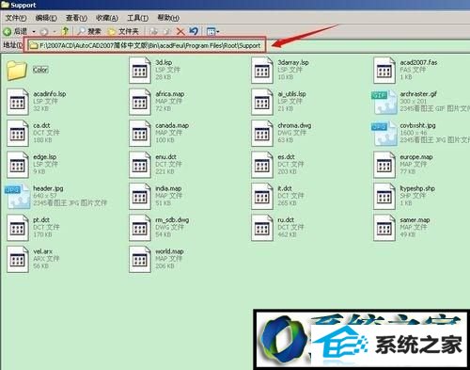Screen dimensions: 470x370
Task: Open the Back history dropdown arrow
Action: 34,32
